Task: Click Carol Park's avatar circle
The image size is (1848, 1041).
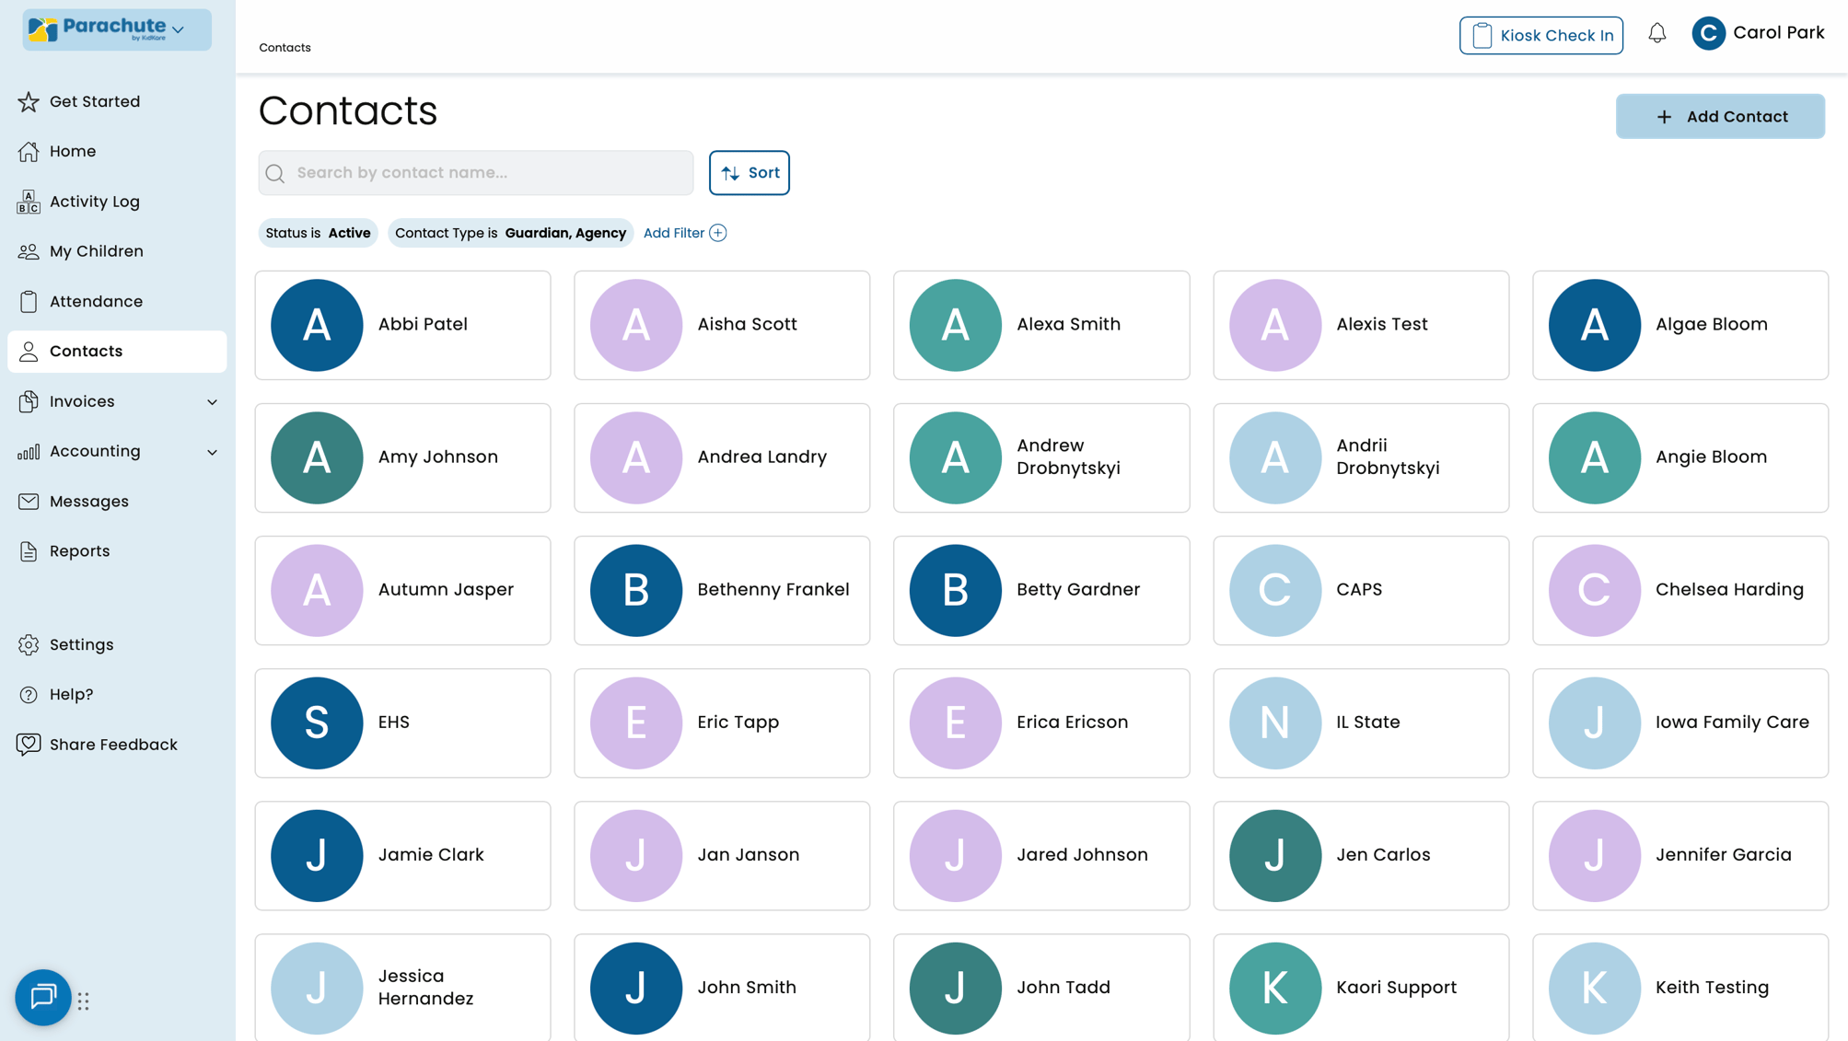Action: (1708, 33)
